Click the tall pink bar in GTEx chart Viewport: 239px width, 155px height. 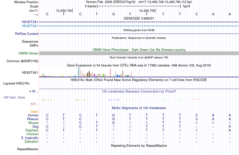[110, 72]
